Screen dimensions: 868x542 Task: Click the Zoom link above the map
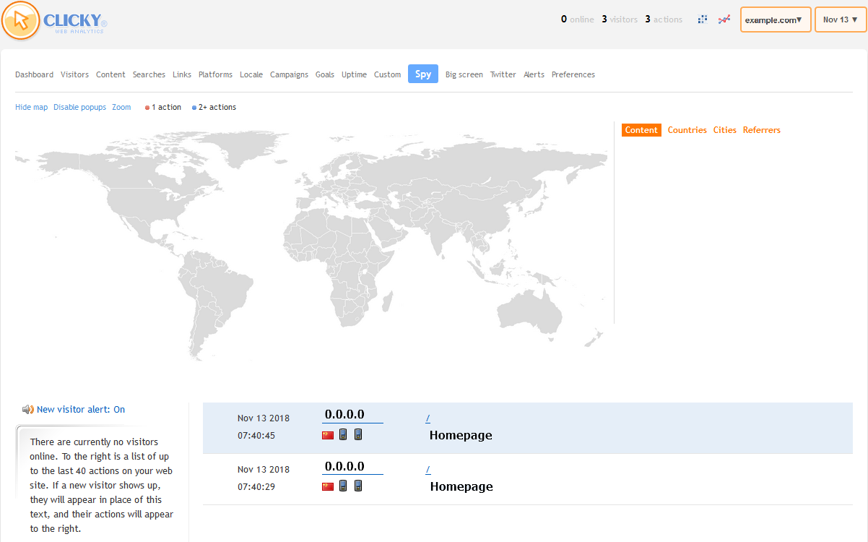pyautogui.click(x=121, y=108)
